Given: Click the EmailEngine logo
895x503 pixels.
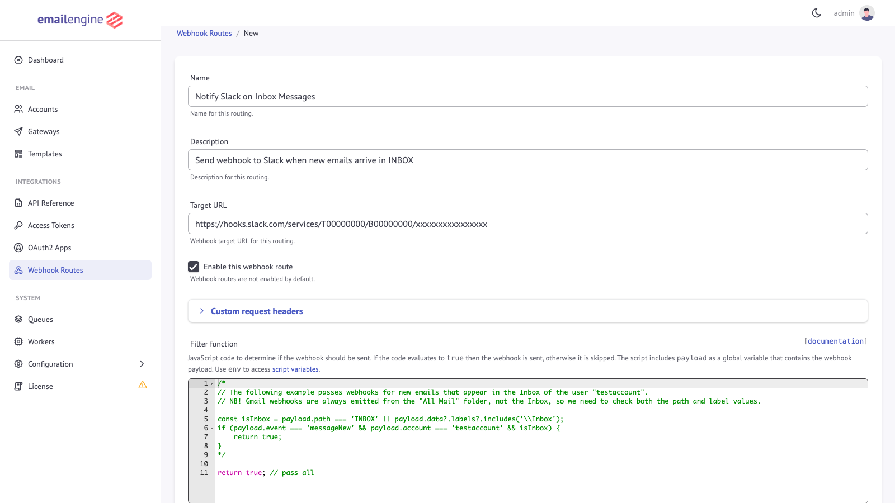Looking at the screenshot, I should click(x=80, y=20).
